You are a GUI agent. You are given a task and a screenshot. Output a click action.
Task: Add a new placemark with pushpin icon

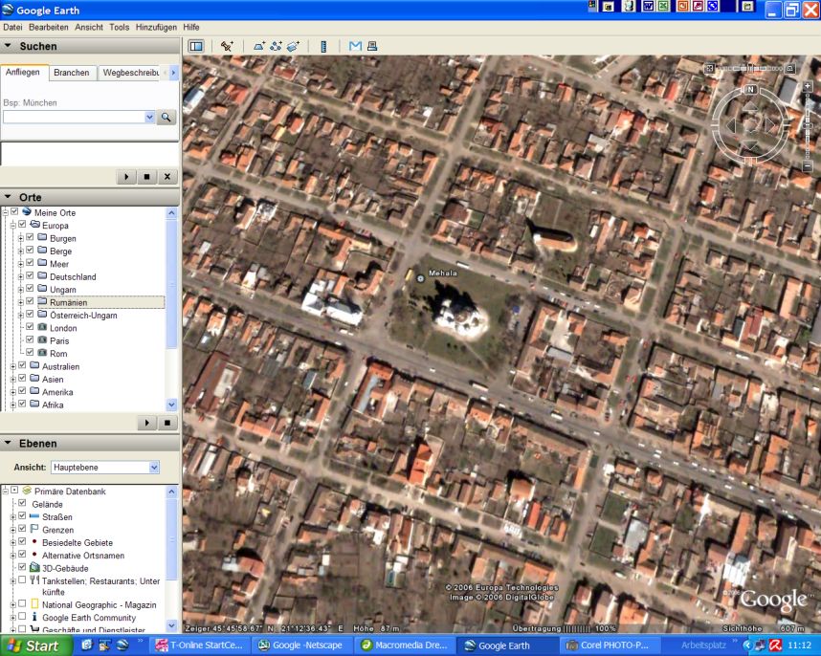click(x=227, y=46)
